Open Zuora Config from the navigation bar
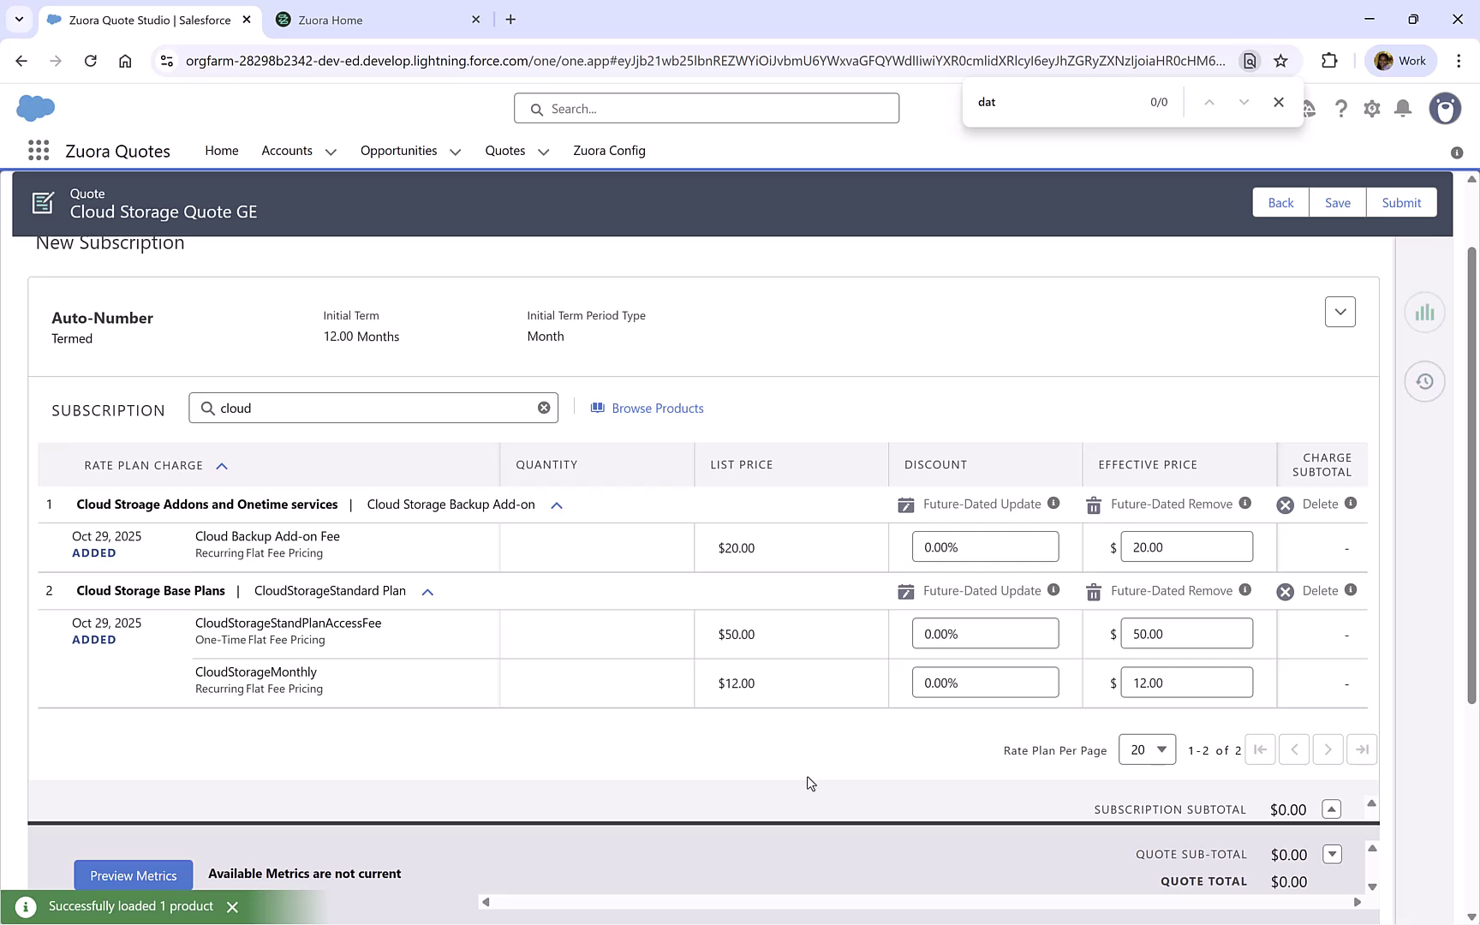Viewport: 1480px width, 925px height. tap(609, 150)
